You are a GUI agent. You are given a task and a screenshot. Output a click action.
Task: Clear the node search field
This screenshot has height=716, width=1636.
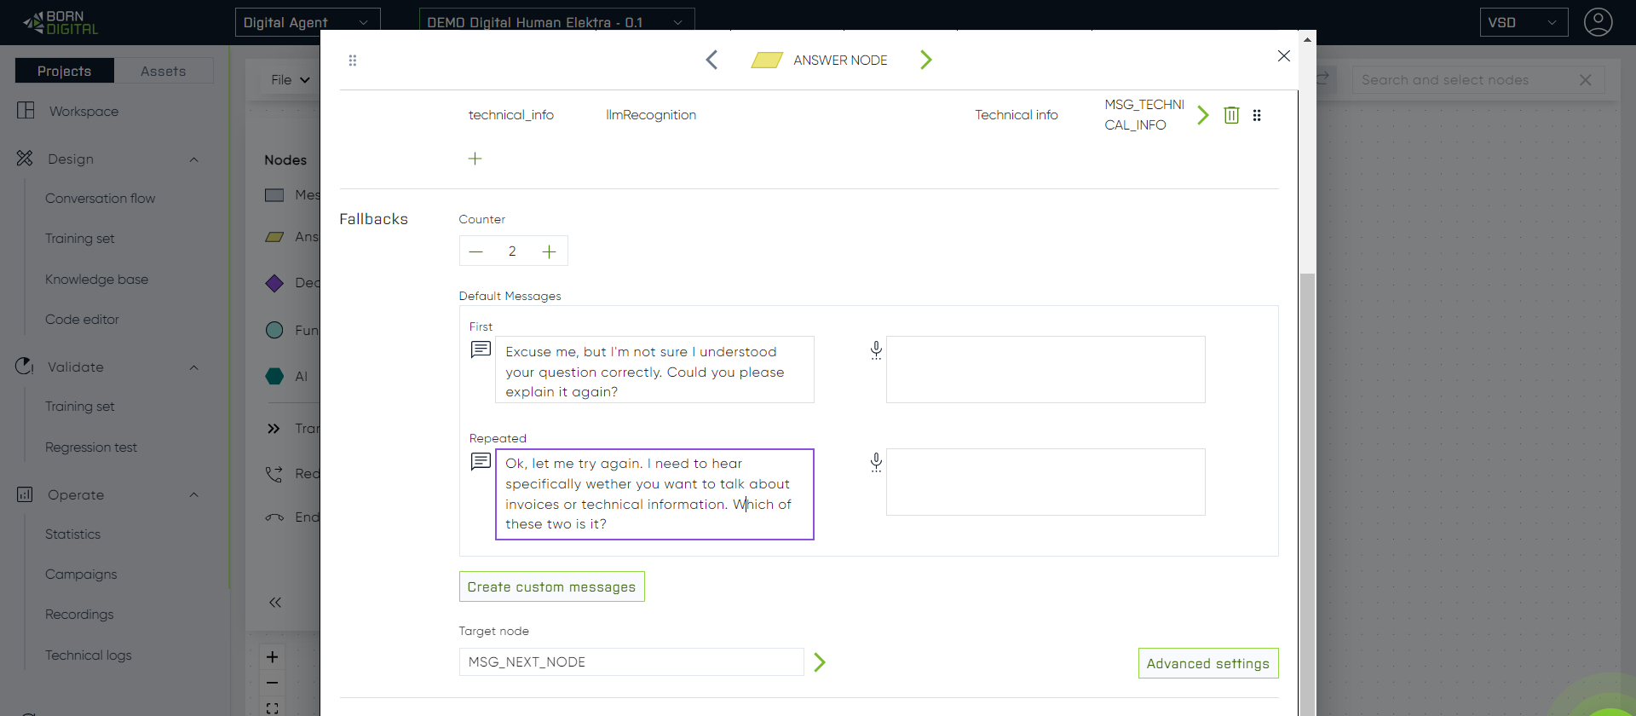click(x=1586, y=80)
